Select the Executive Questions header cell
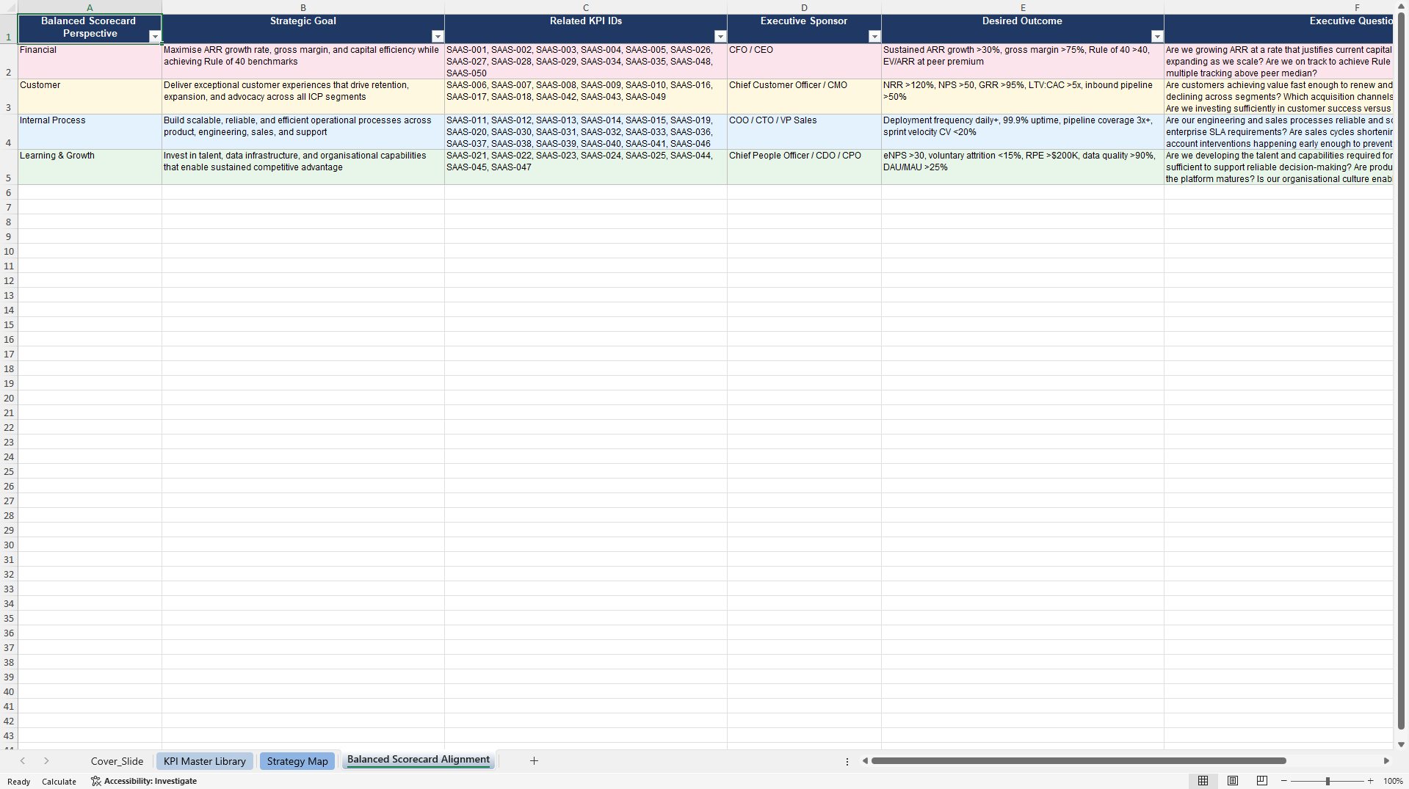 pos(1278,28)
